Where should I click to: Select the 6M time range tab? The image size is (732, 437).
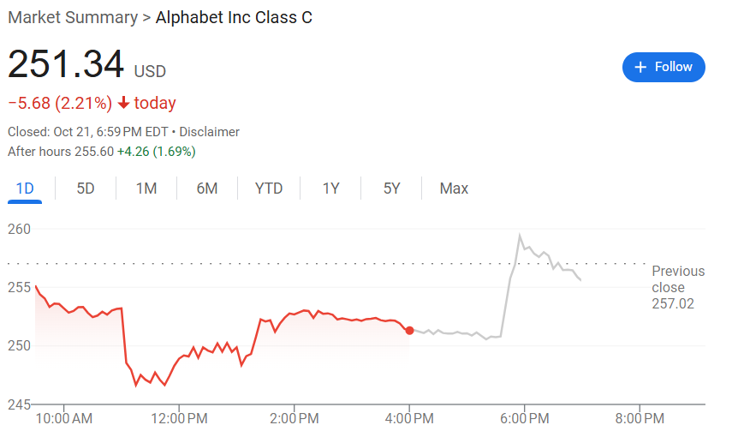point(207,189)
